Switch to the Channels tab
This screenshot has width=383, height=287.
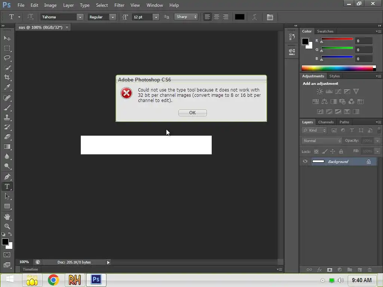point(326,122)
